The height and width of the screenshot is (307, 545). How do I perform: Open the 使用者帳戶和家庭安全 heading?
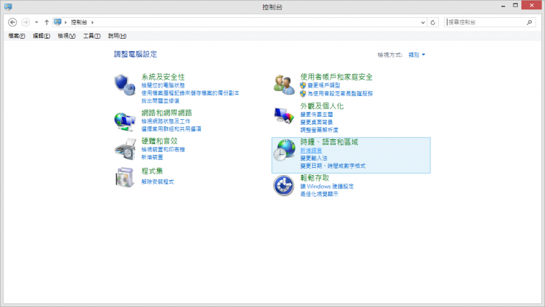pos(336,77)
